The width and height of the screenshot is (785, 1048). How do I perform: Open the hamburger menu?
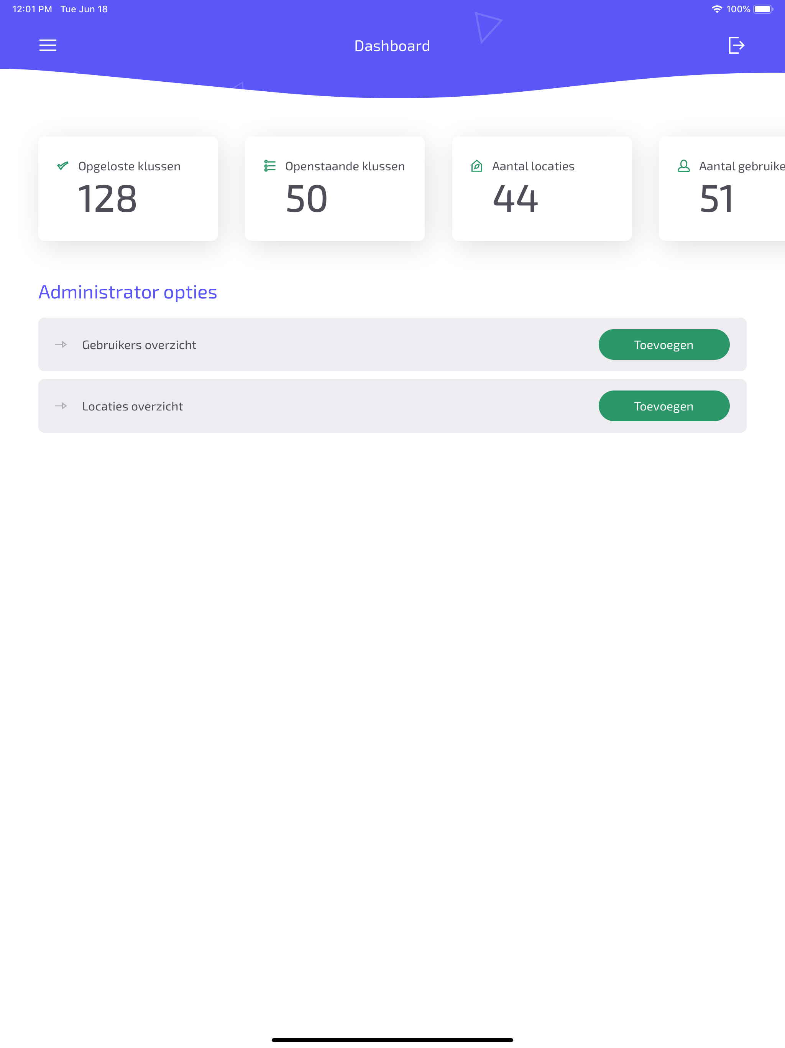coord(48,46)
